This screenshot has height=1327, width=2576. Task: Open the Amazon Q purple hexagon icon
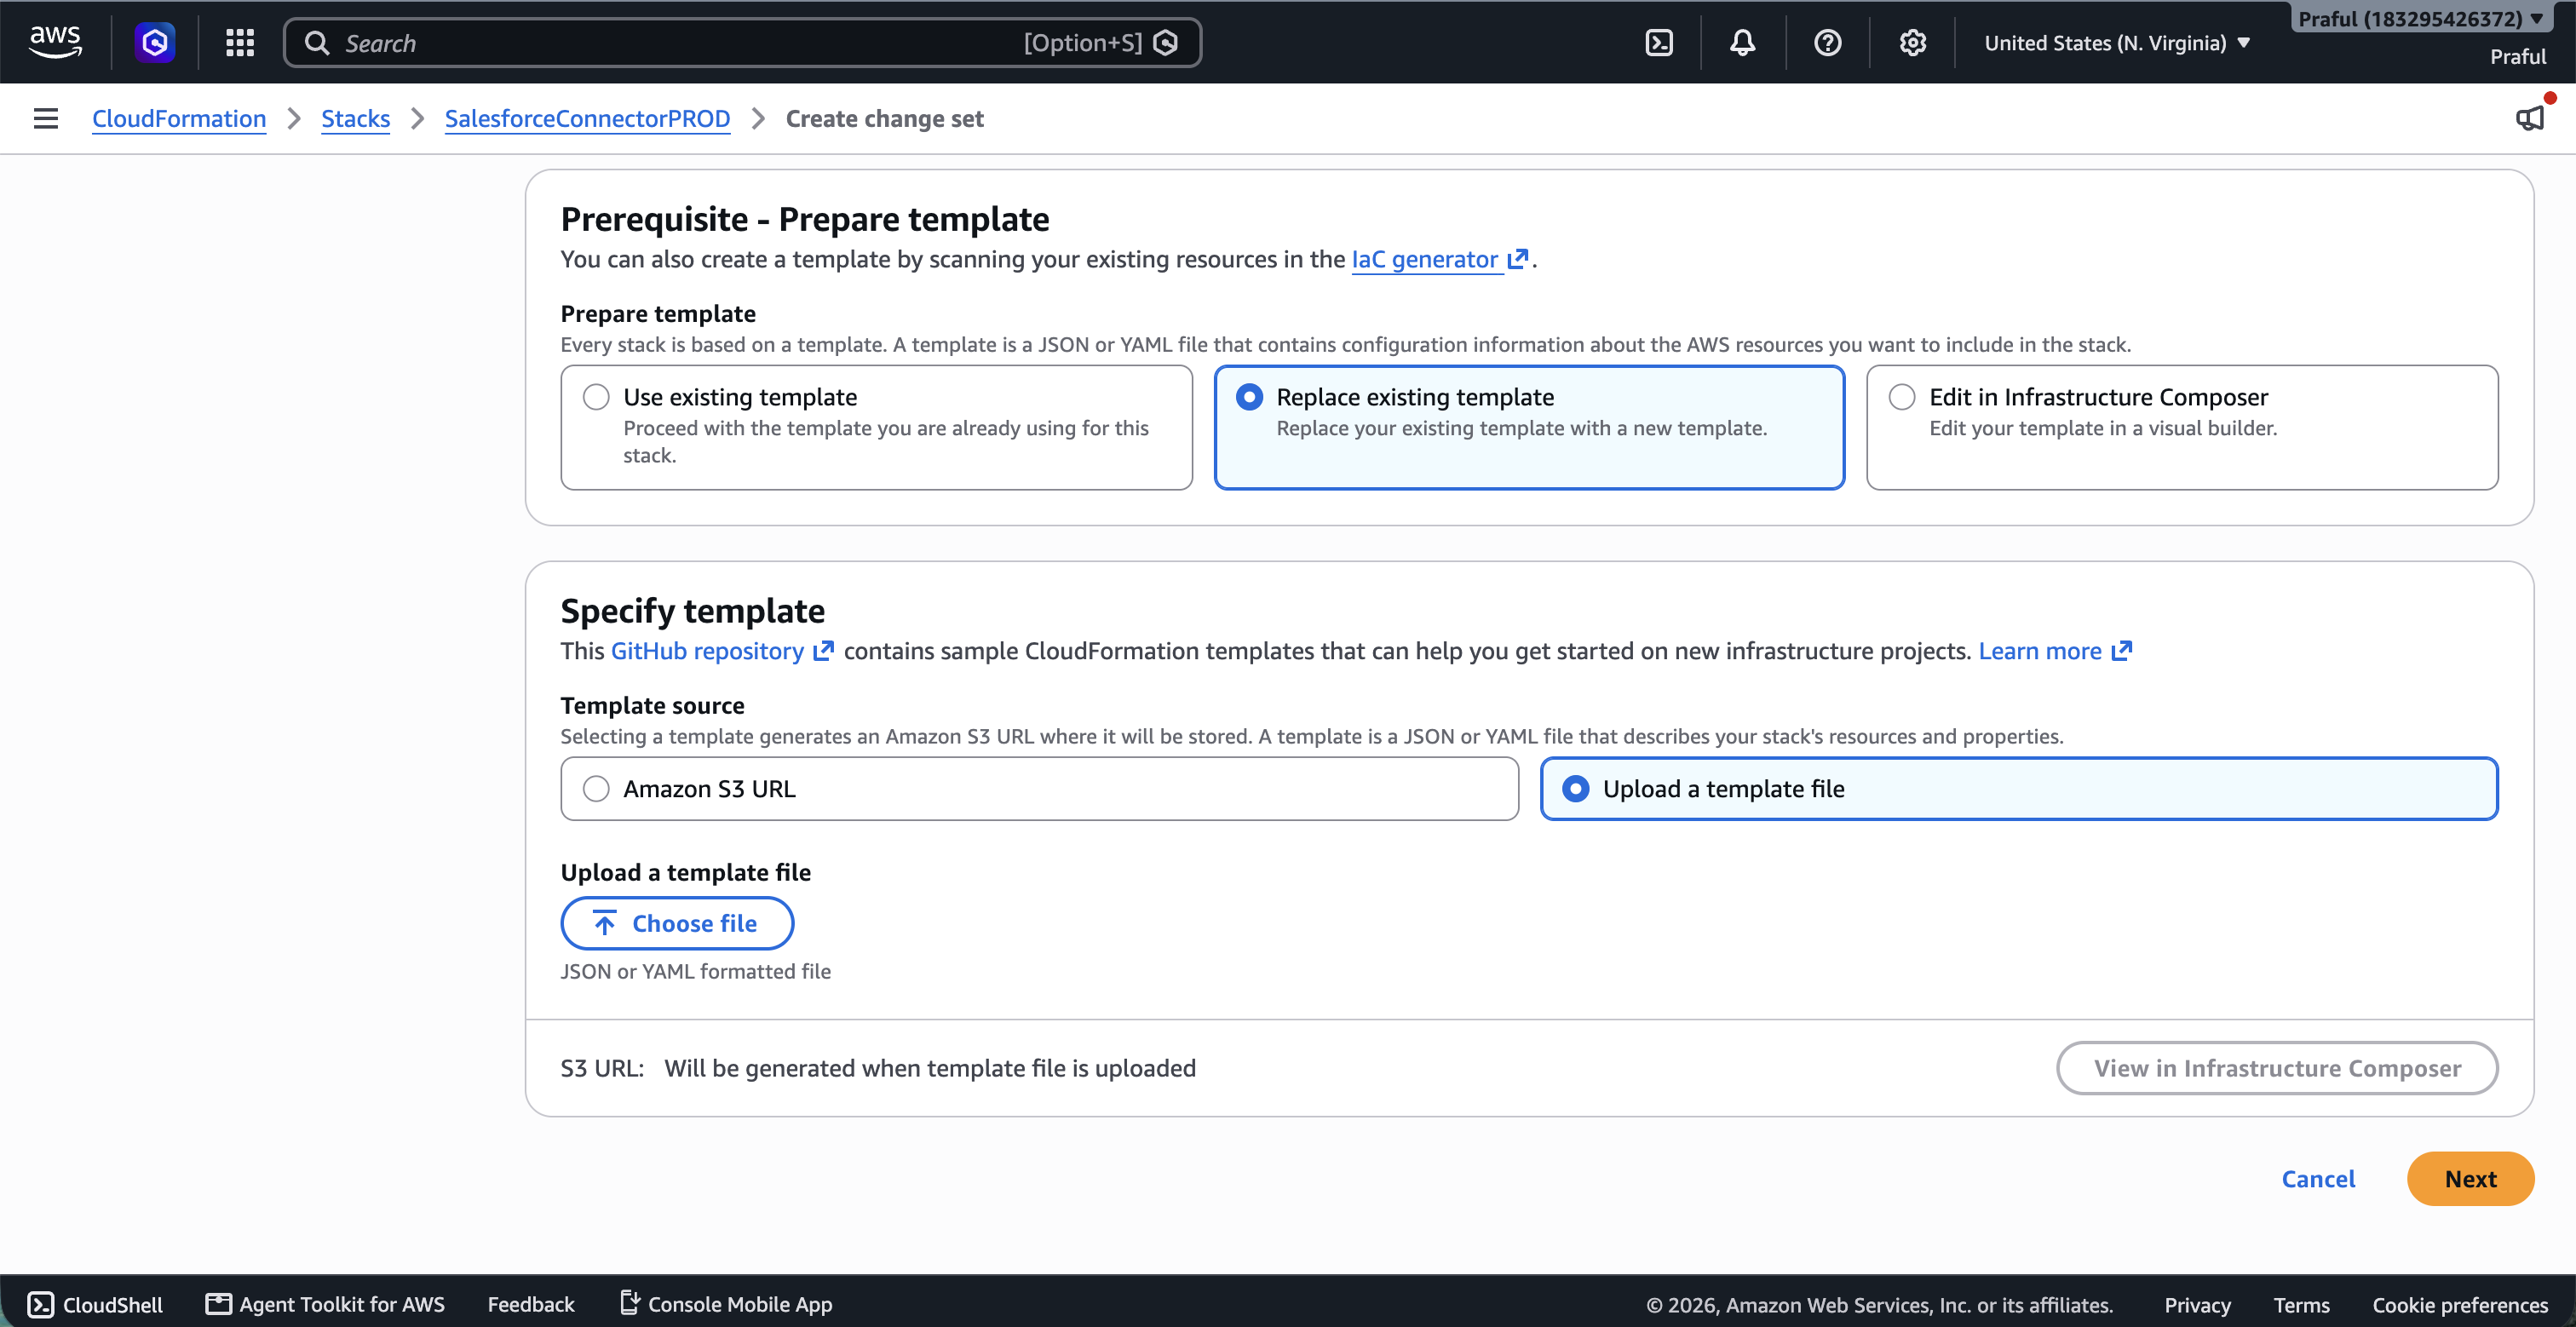(x=155, y=42)
